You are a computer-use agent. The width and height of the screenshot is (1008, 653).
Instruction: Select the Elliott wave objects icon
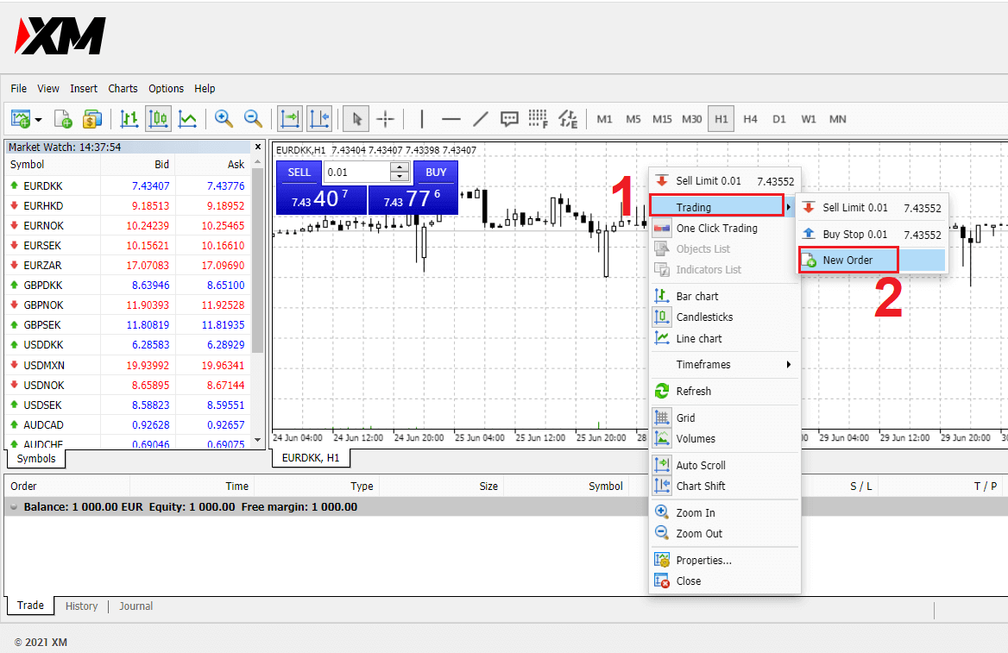(x=568, y=119)
